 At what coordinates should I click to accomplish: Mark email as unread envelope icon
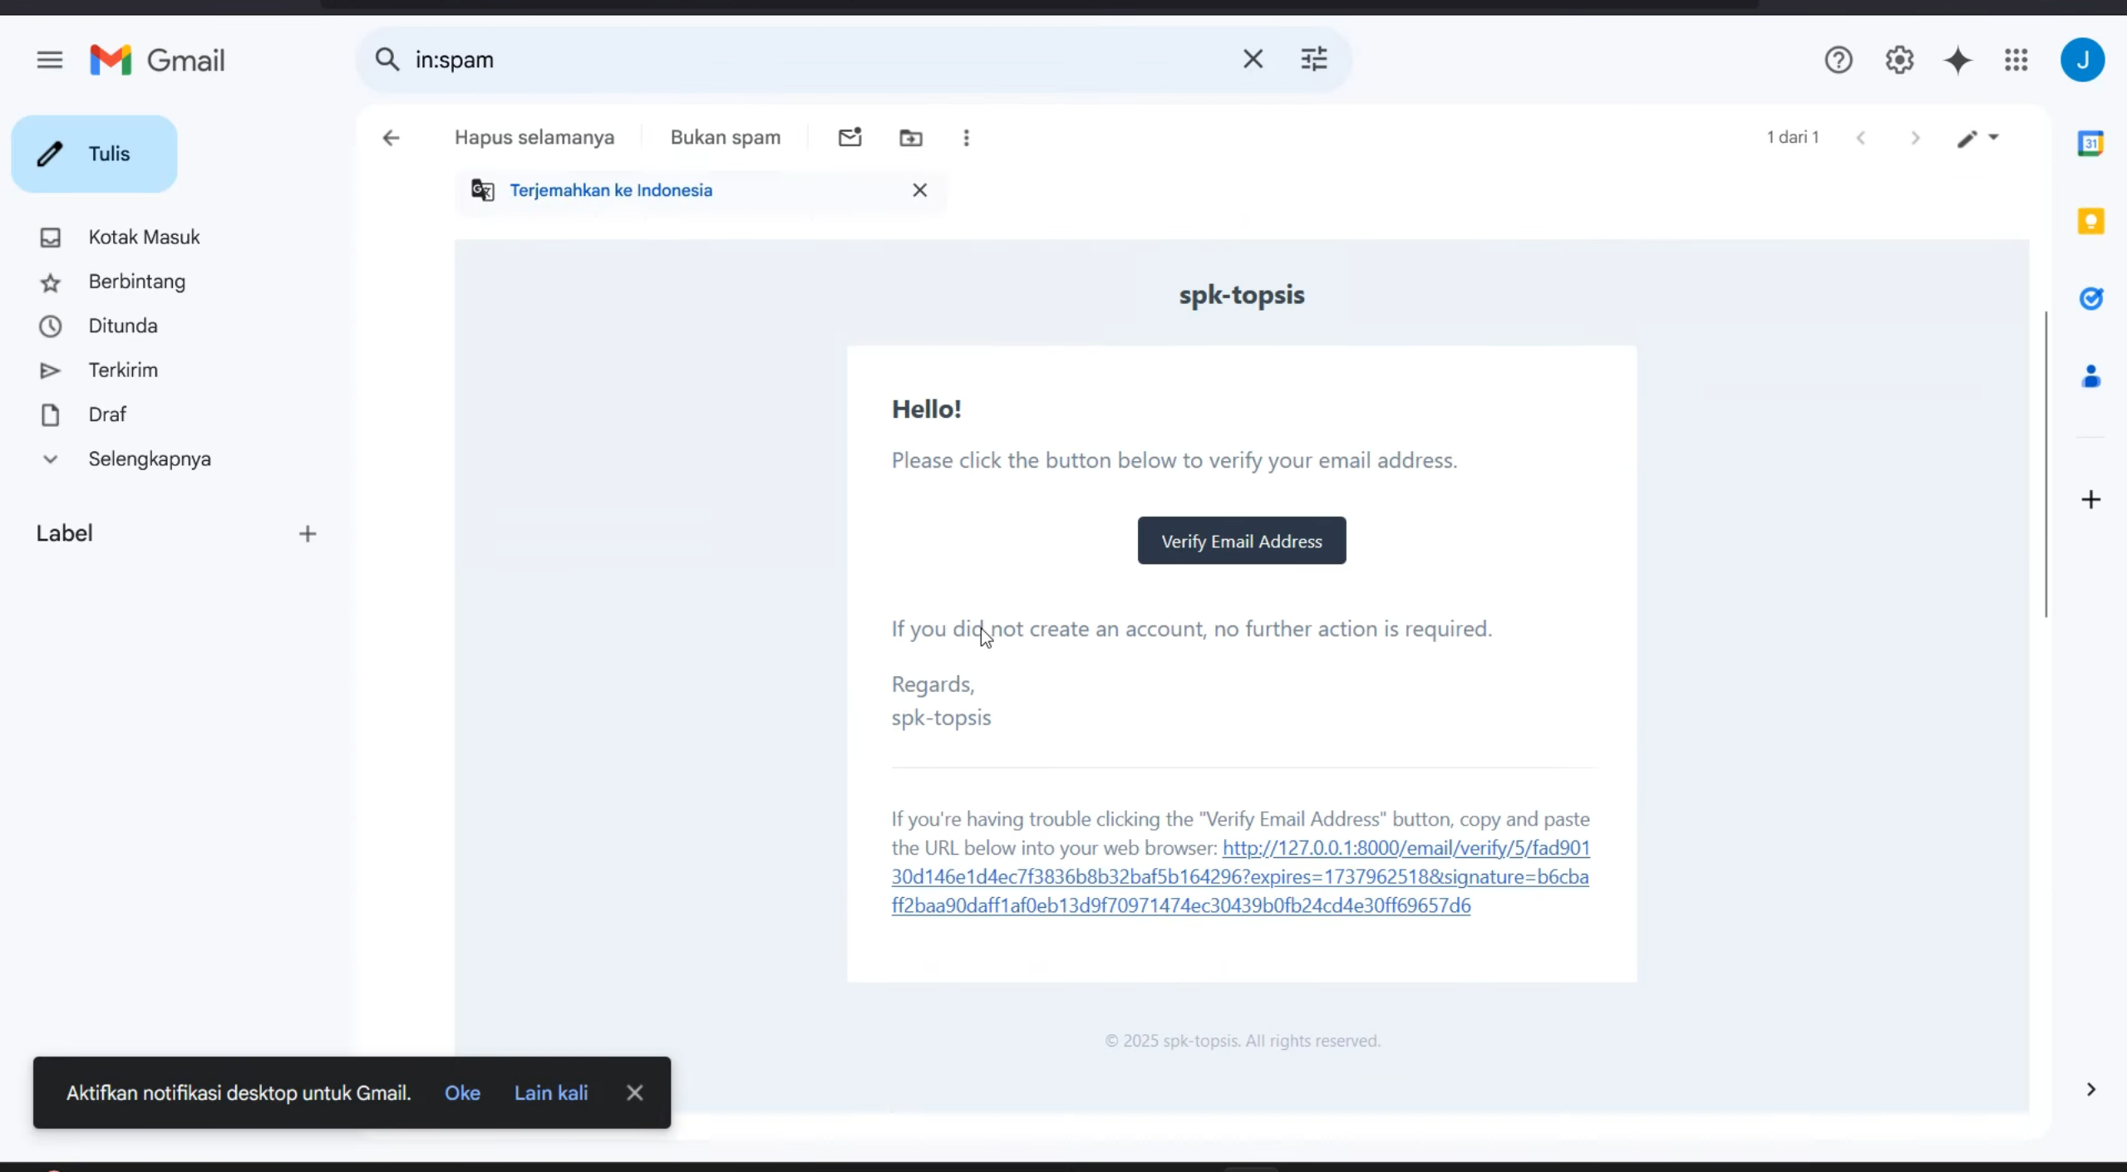pos(849,138)
